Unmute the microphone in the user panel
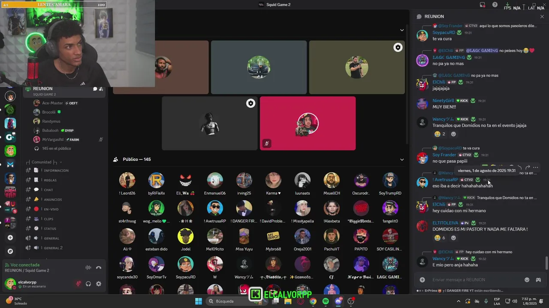549x308 pixels. click(x=78, y=284)
